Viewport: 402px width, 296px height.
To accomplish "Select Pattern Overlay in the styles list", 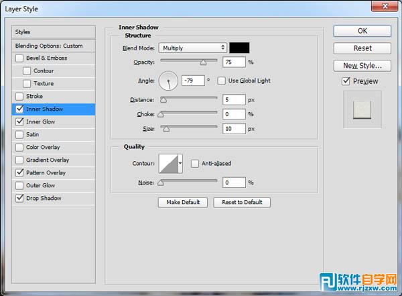I will pos(46,173).
